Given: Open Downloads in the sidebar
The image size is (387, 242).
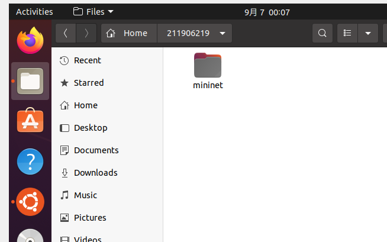Looking at the screenshot, I should 95,173.
